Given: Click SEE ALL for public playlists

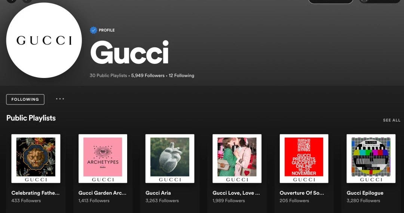Looking at the screenshot, I should click(392, 120).
